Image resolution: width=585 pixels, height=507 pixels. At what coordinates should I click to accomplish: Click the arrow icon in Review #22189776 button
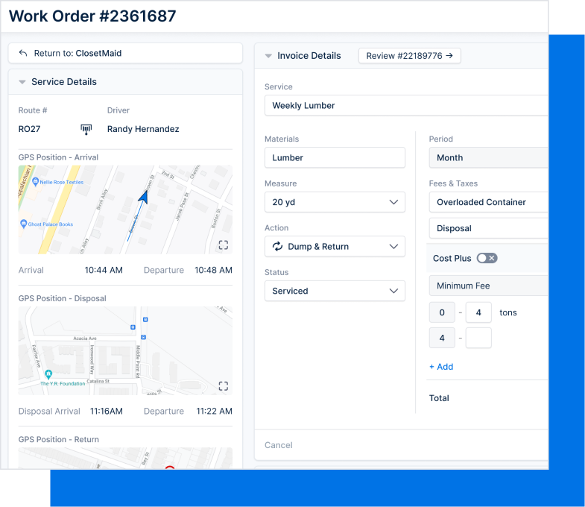click(449, 56)
